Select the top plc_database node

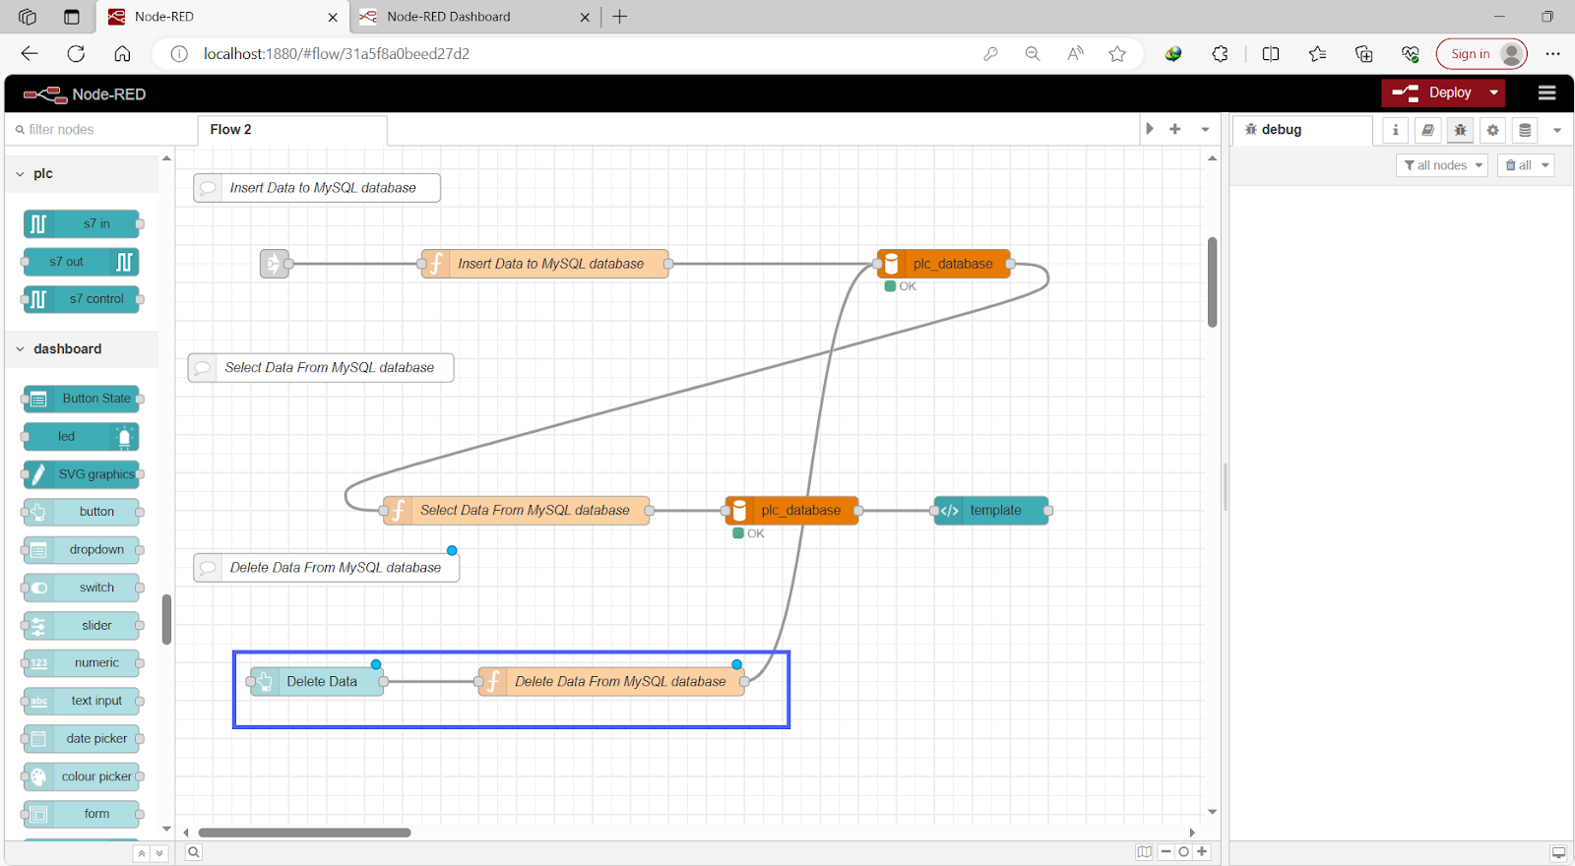[x=944, y=264]
